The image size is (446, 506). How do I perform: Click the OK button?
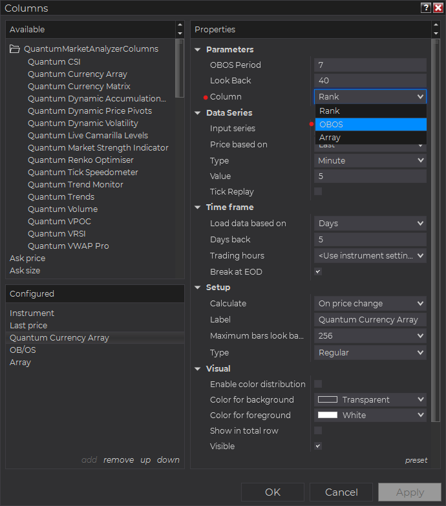pyautogui.click(x=273, y=492)
